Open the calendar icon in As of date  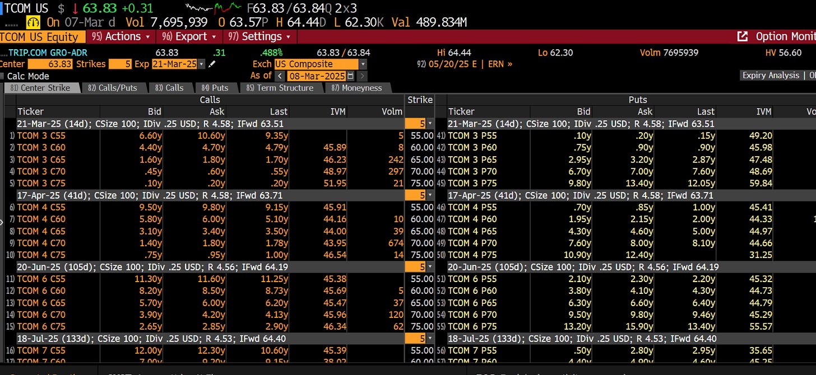coord(351,76)
